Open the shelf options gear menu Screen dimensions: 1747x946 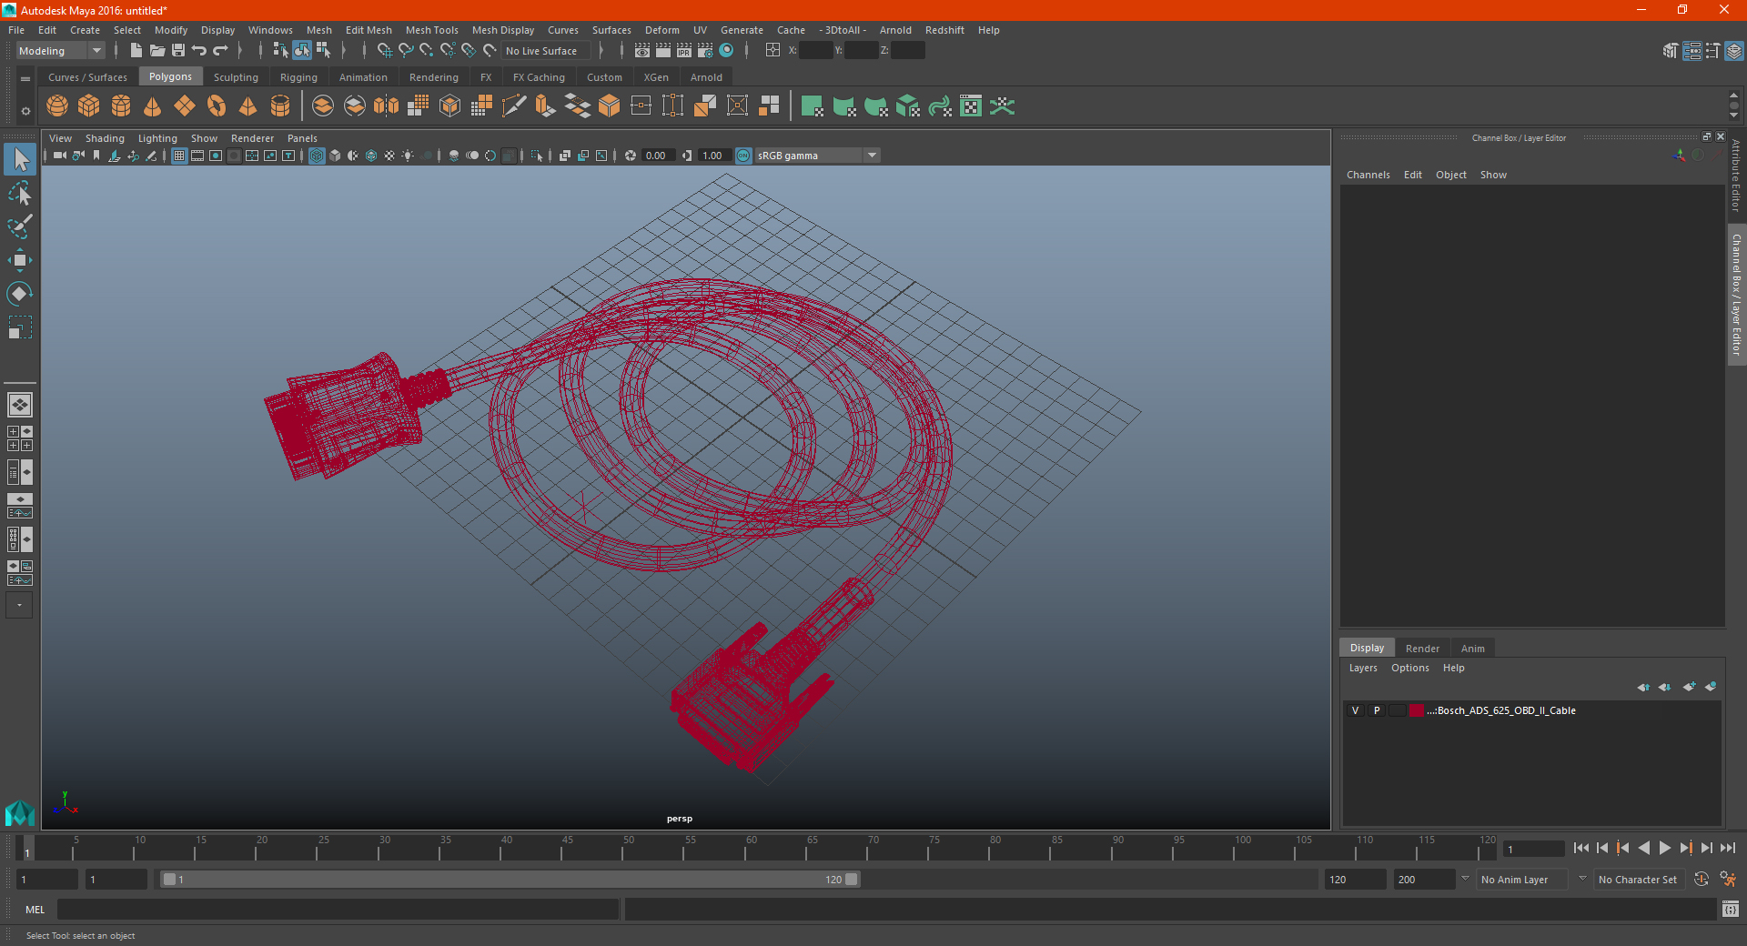point(25,112)
